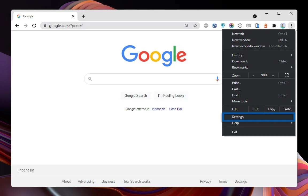Open a New Incognito window
Viewport: 308px width, 196px height.
coord(248,46)
